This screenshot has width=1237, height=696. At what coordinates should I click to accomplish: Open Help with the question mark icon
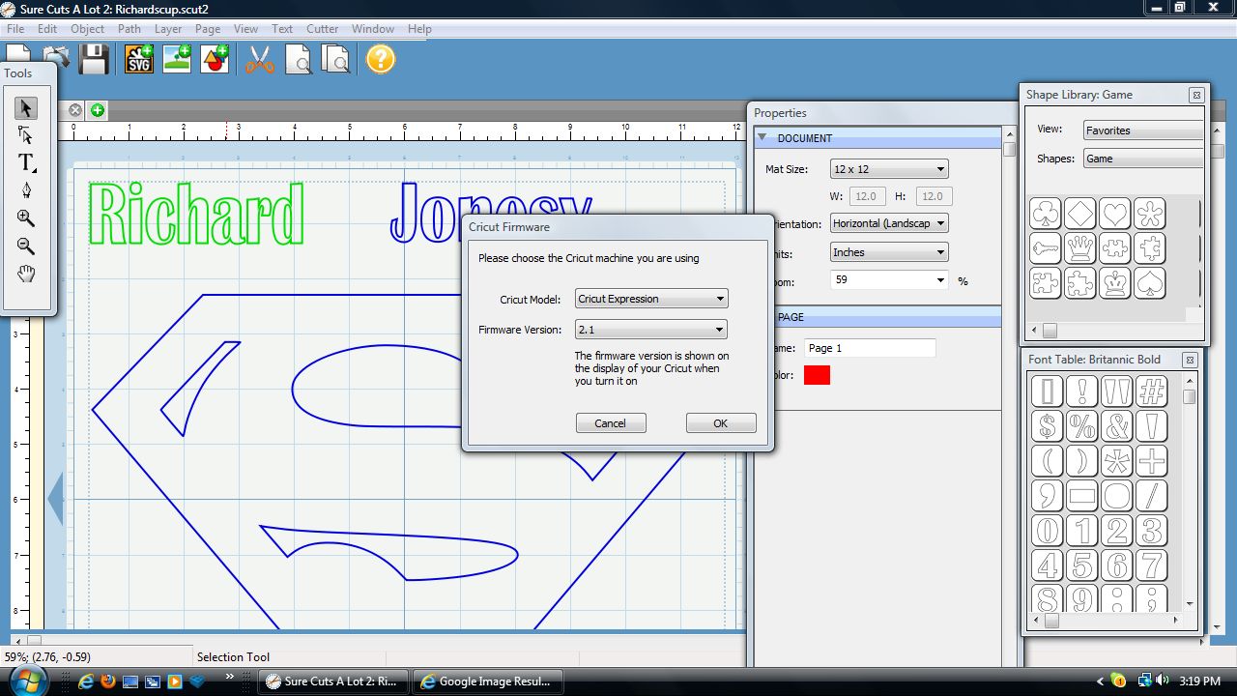381,59
